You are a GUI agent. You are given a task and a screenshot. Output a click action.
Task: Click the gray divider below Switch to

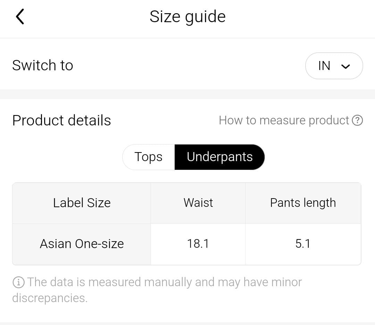[x=187, y=94]
